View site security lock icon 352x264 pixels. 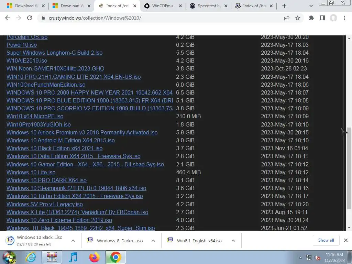[43, 18]
